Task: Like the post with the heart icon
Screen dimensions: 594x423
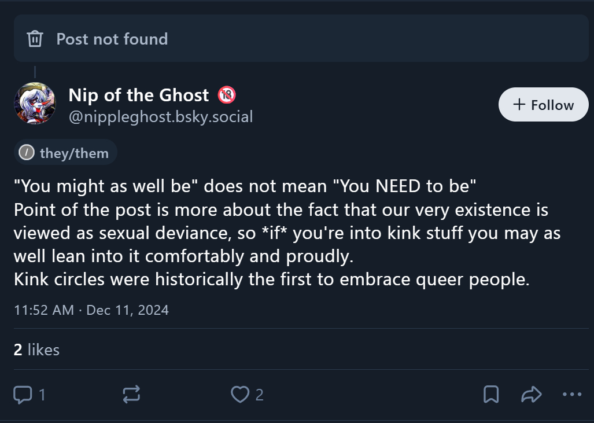Action: (239, 395)
